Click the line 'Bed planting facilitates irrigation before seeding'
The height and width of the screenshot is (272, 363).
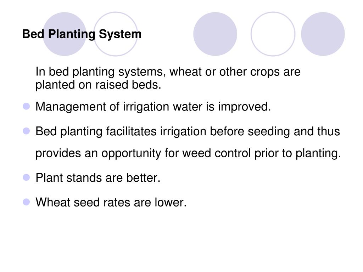point(188,132)
